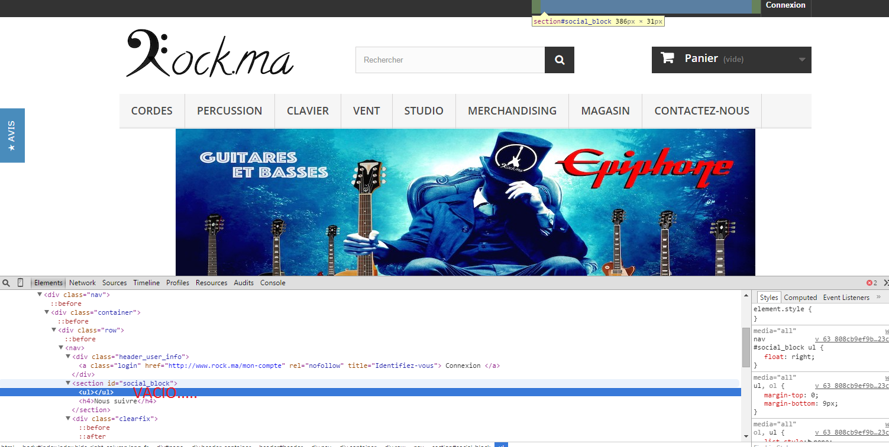Viewport: 889px width, 447px height.
Task: Open the CLAVIER menu item
Action: coord(308,111)
